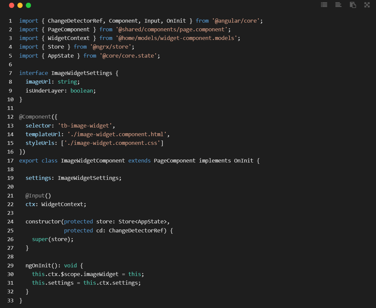Viewport: 376px width, 308px height.
Task: Toggle line numbers with the list icon
Action: click(324, 5)
